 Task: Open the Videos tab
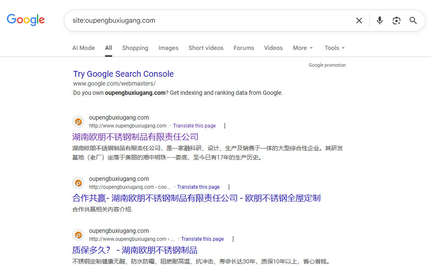pyautogui.click(x=273, y=48)
